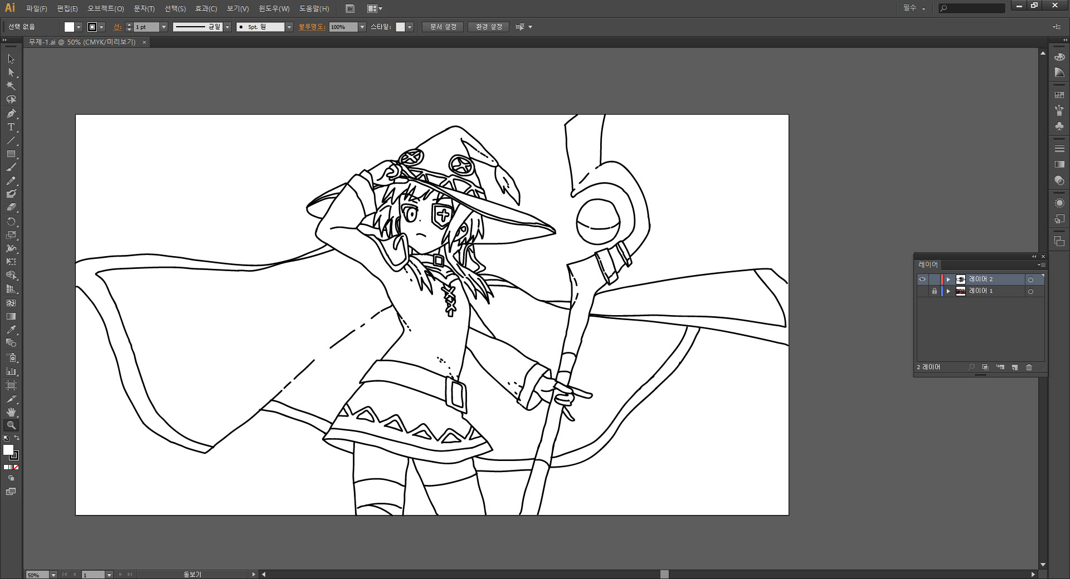The image size is (1070, 579).
Task: Click the 문서 설정 button
Action: pyautogui.click(x=443, y=27)
